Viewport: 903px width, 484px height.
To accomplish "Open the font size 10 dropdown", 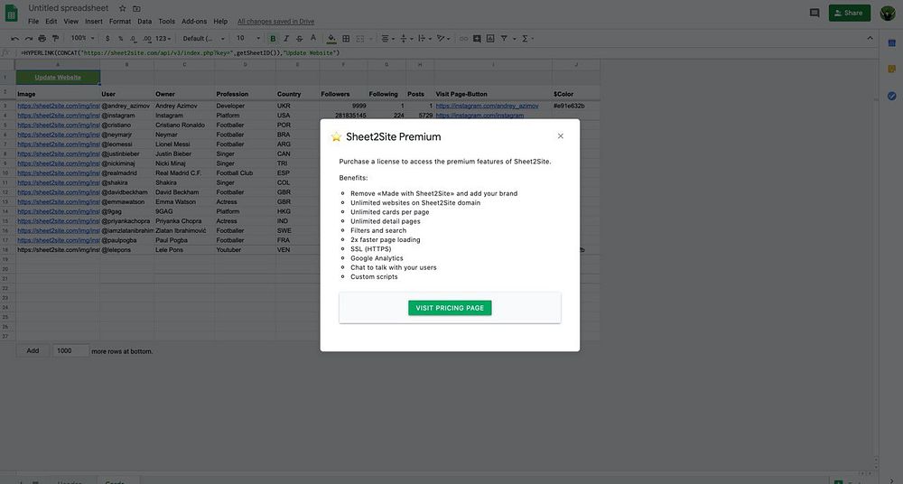I will pyautogui.click(x=248, y=39).
